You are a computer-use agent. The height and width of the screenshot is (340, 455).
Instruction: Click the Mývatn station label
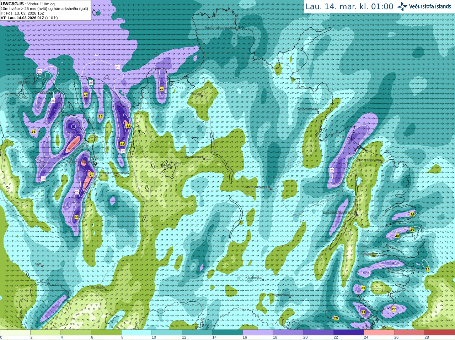[x=166, y=165]
